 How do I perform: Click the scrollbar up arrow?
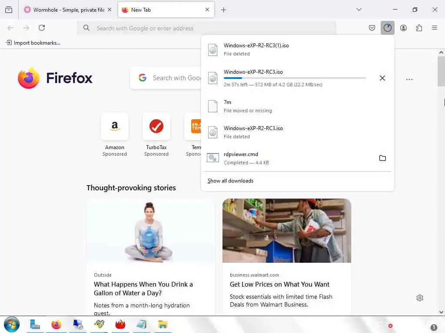coord(441,52)
